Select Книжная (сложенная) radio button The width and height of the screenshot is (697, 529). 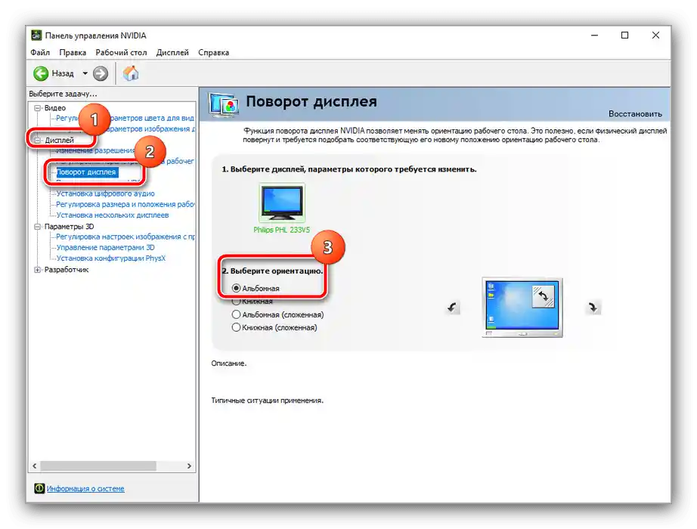(236, 328)
